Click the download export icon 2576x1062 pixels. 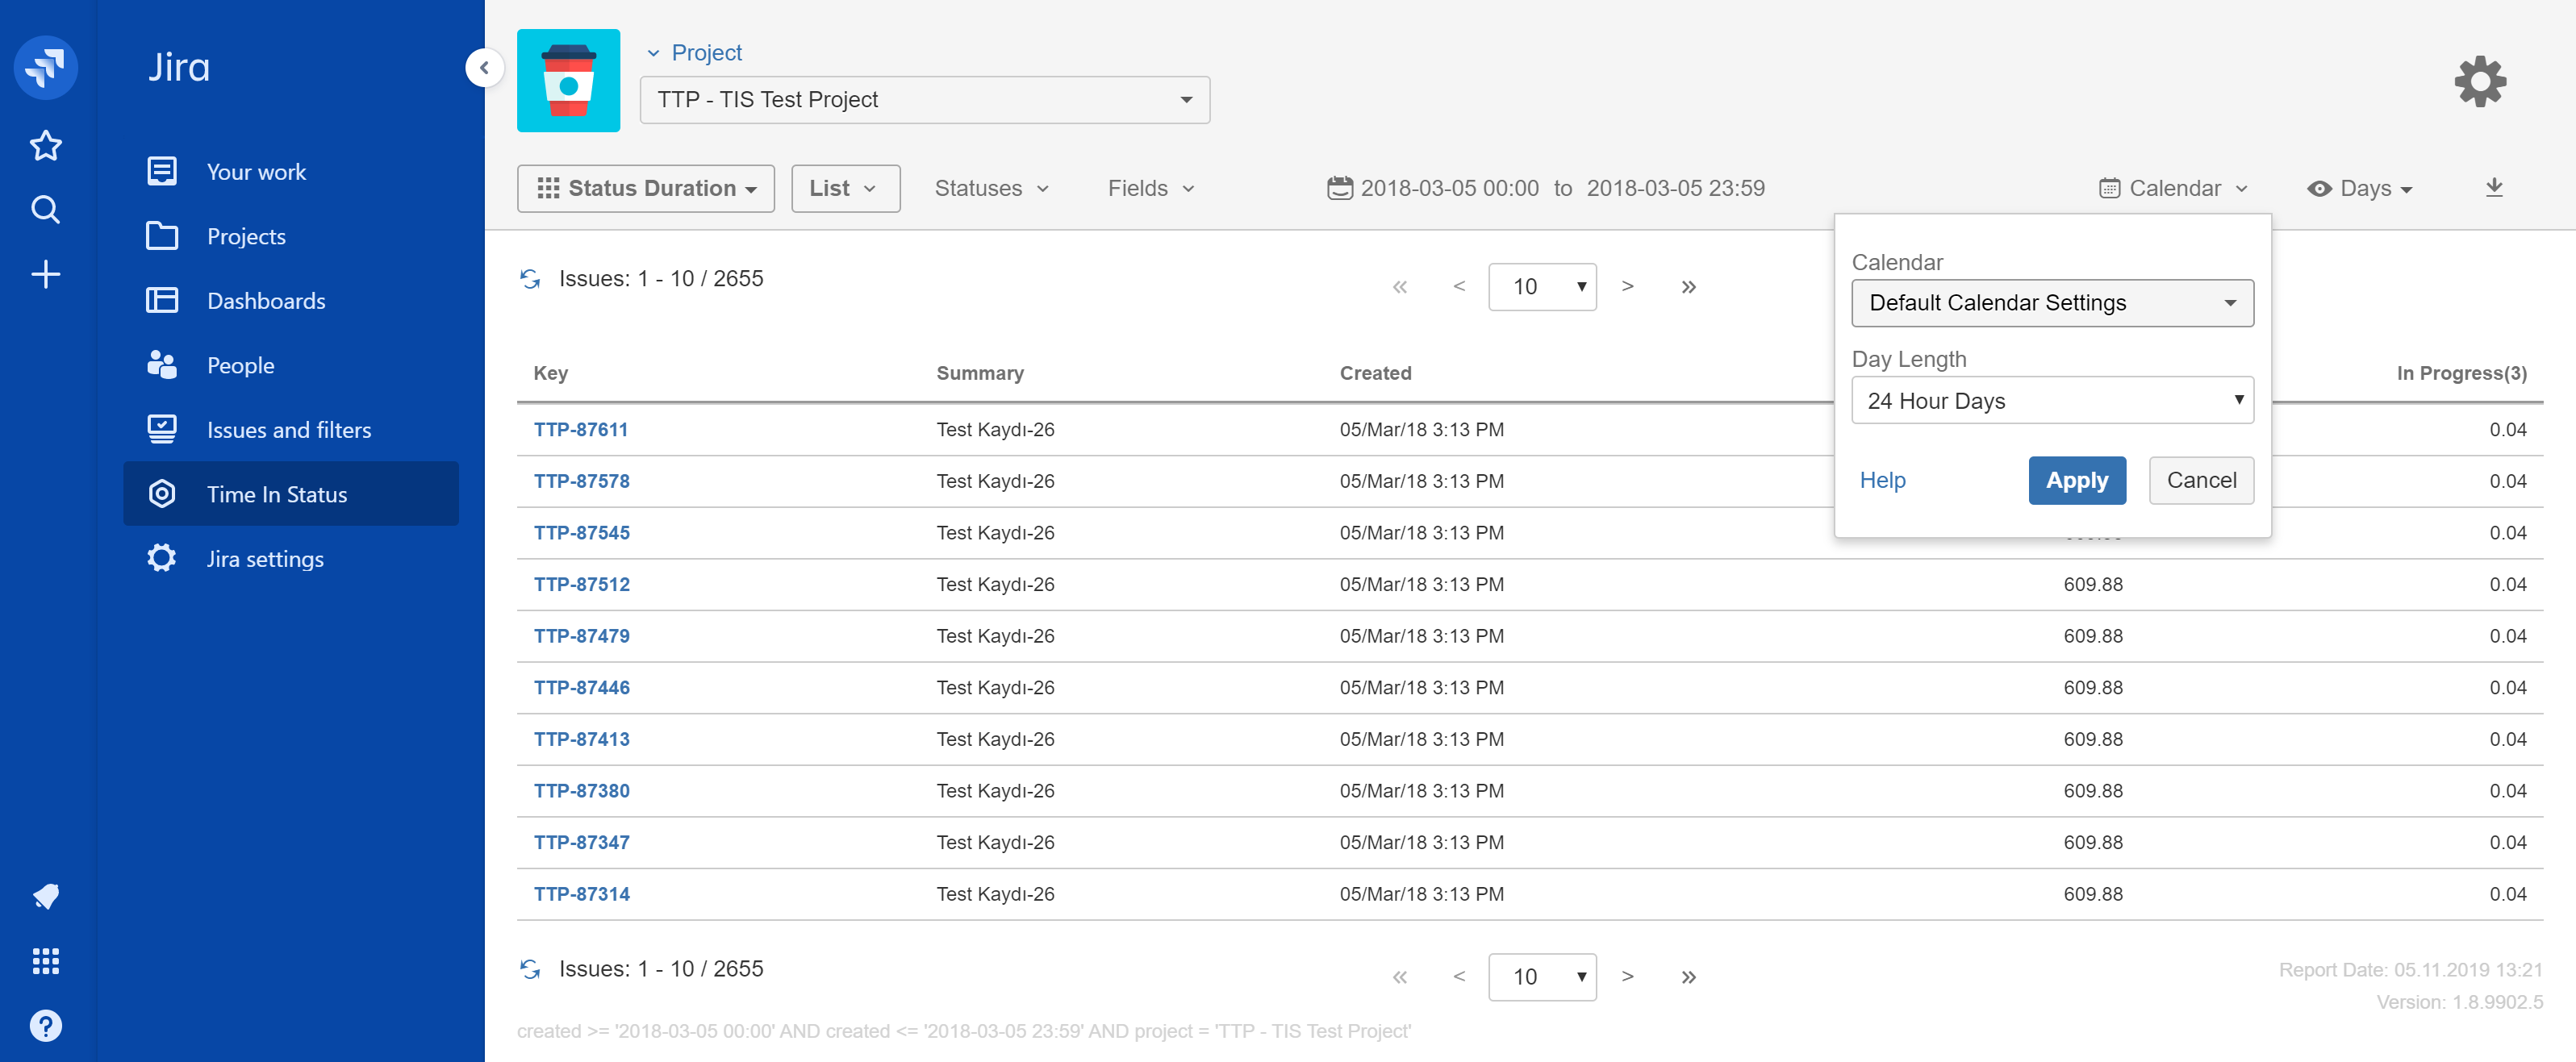2493,188
